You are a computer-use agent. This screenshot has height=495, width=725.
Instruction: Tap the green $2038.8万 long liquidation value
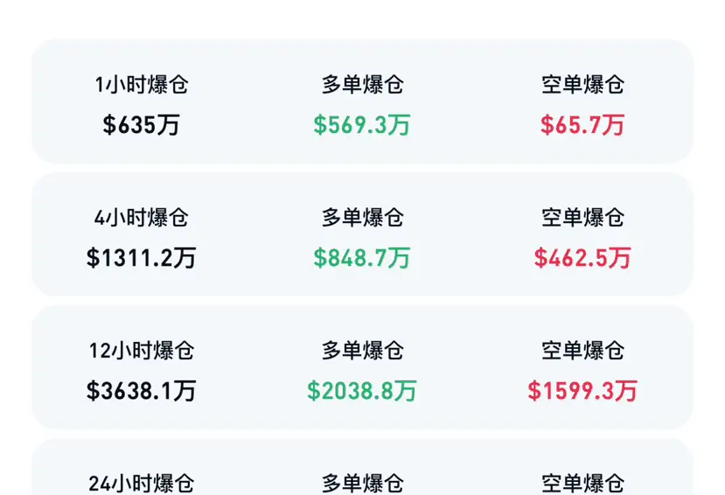pyautogui.click(x=362, y=391)
